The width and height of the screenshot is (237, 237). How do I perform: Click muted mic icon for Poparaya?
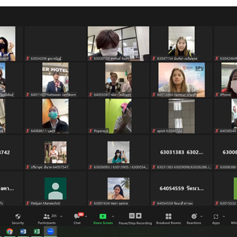point(91,131)
